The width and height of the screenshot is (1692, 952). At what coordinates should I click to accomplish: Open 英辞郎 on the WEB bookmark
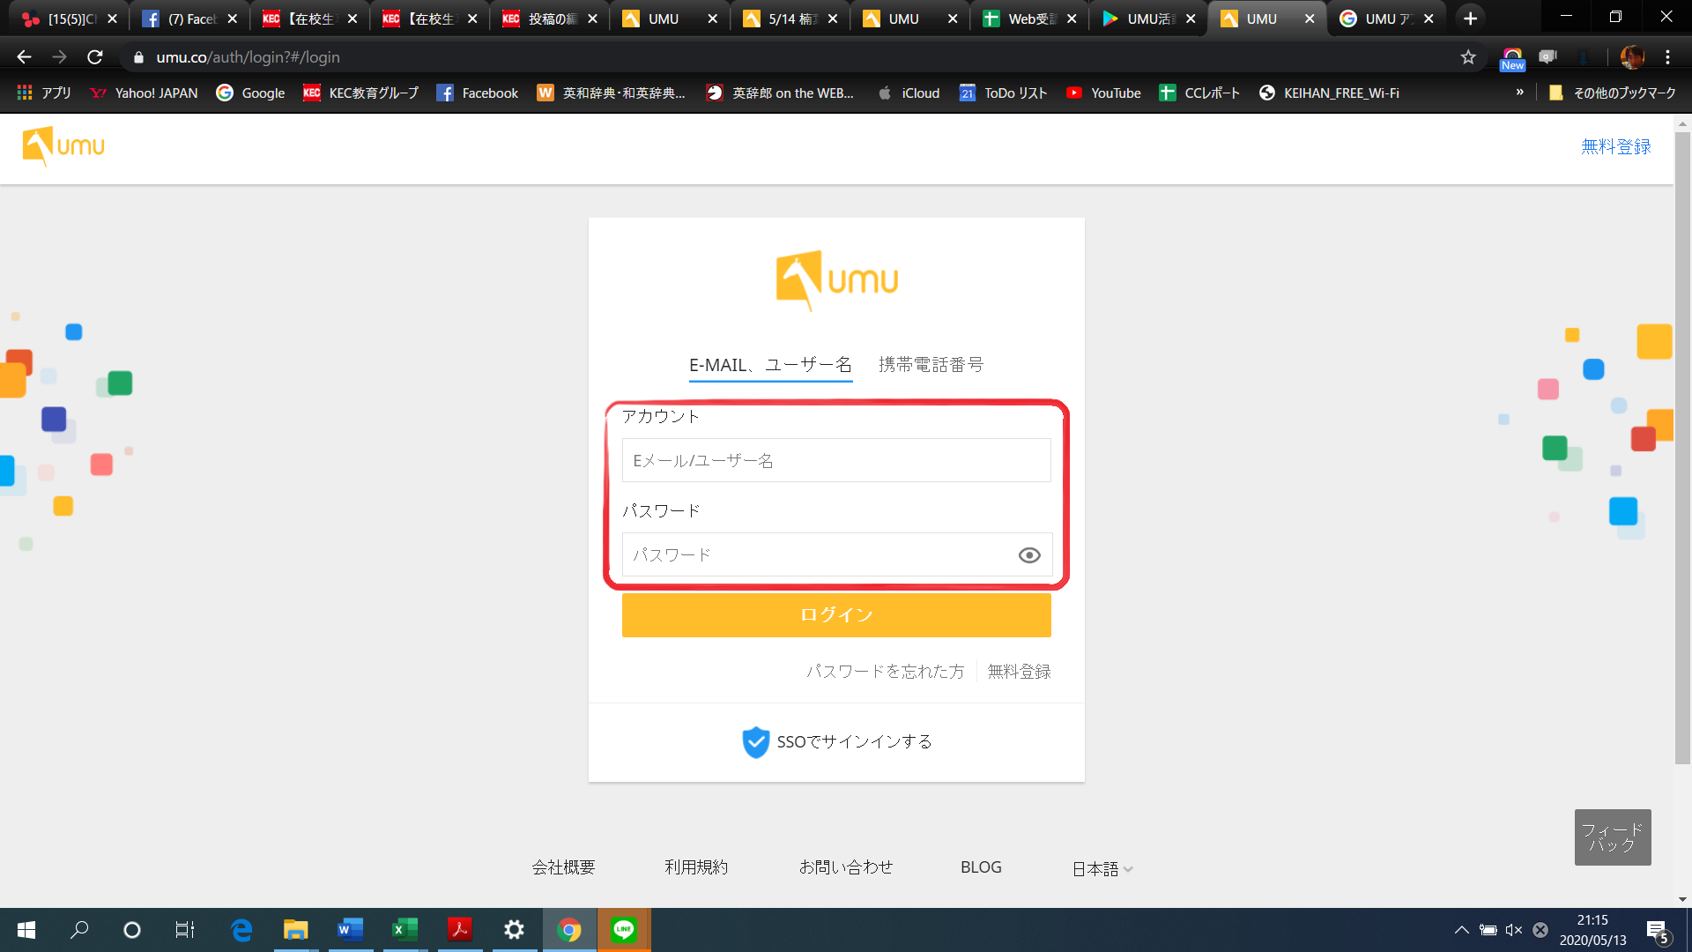(781, 93)
